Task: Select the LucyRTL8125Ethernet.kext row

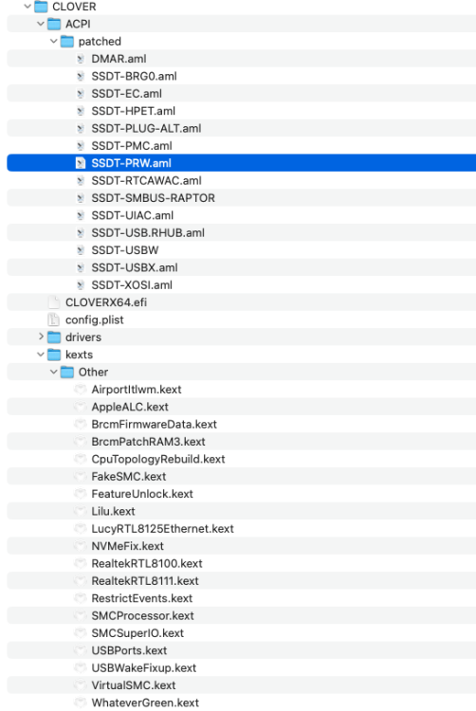Action: 241,528
